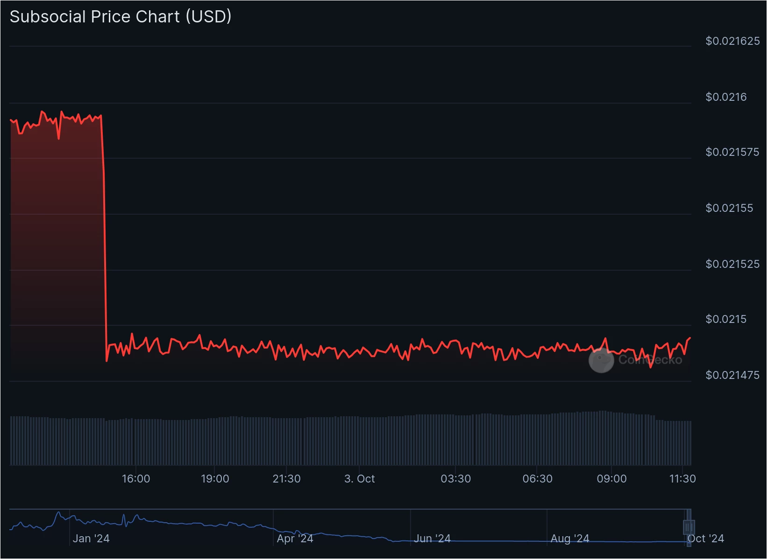
Task: Click the 11:30 time axis label
Action: tap(683, 479)
